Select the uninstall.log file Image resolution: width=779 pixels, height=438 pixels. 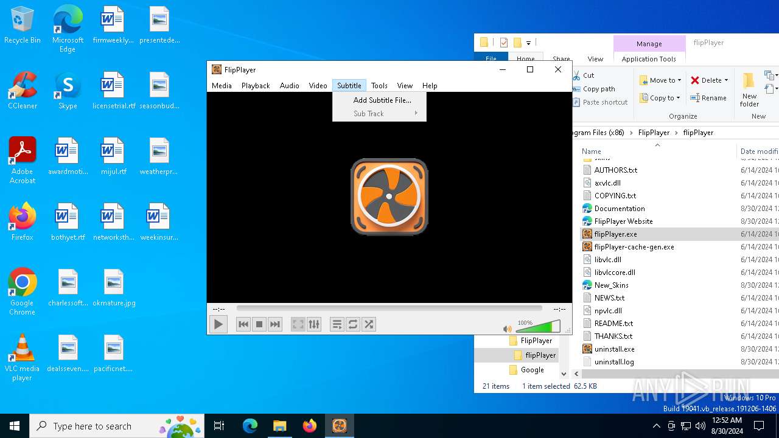click(x=613, y=362)
